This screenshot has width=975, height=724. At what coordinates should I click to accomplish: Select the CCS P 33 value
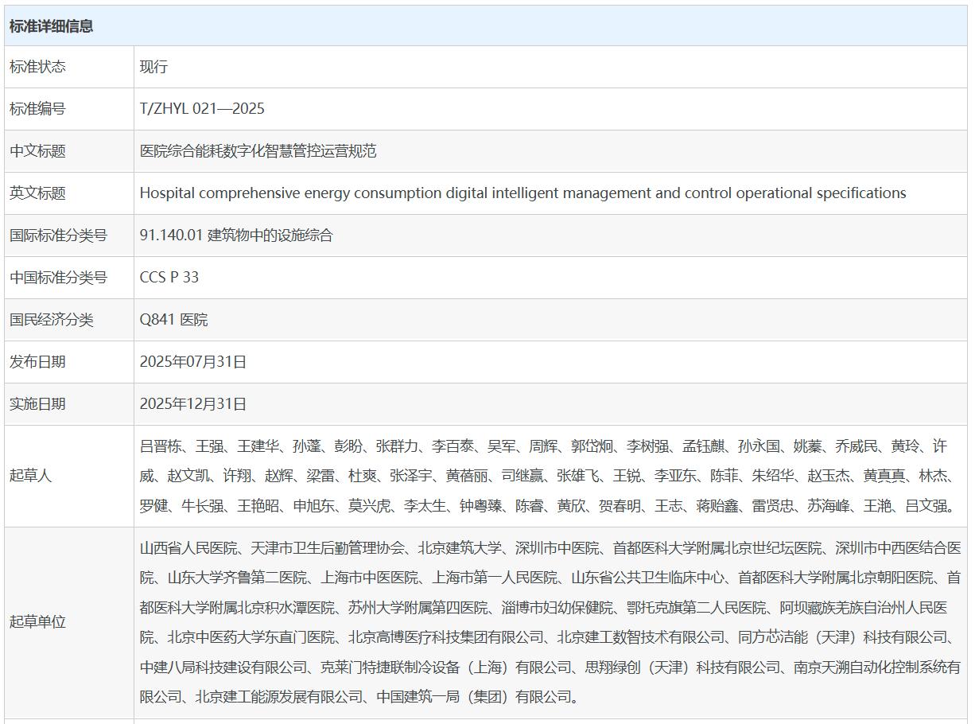click(x=169, y=278)
